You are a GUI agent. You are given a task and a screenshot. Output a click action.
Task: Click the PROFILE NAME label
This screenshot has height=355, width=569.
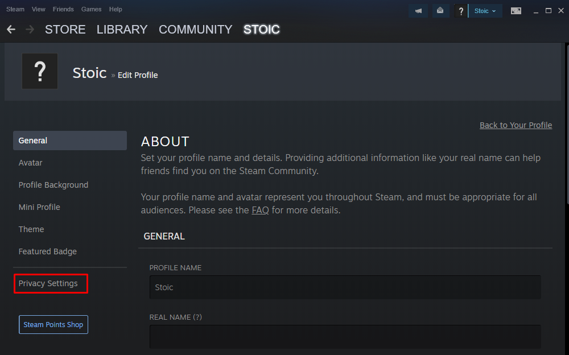coord(175,267)
